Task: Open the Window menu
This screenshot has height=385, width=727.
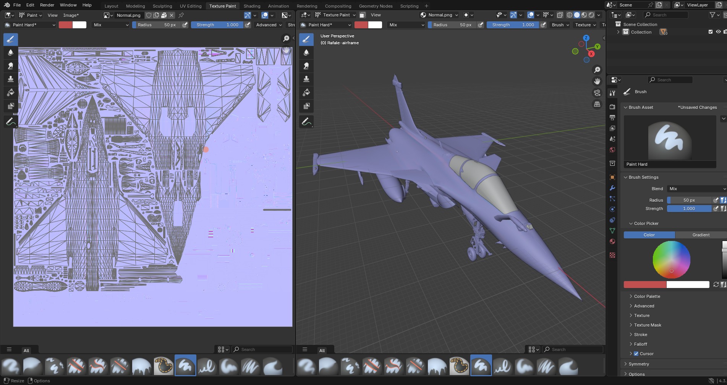Action: pos(68,5)
